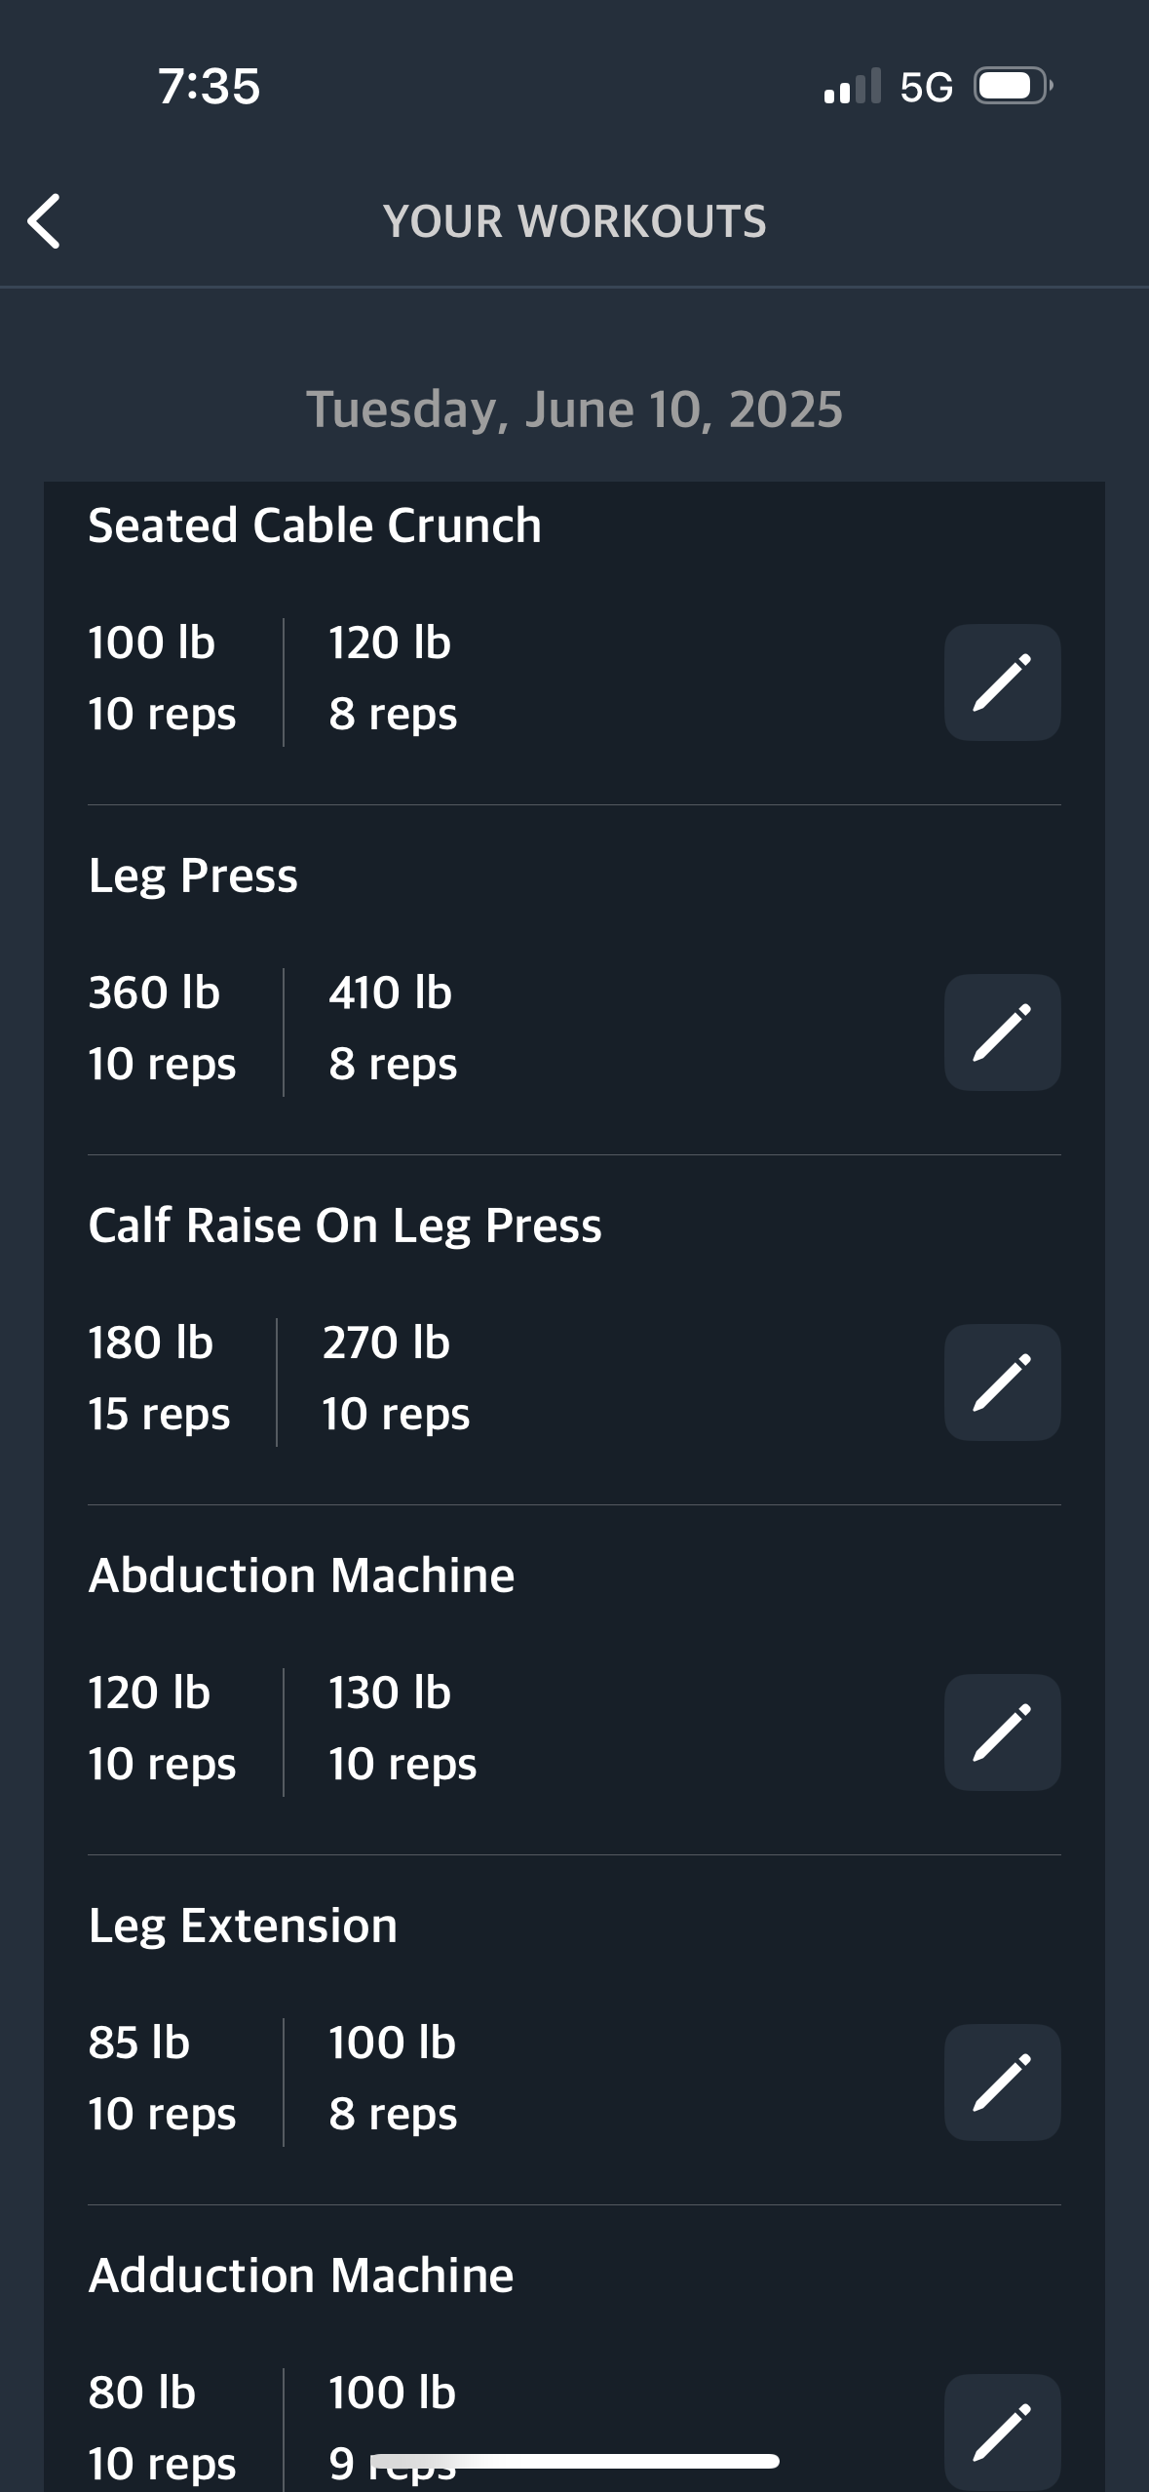Tap the YOUR WORKOUTS header title
This screenshot has height=2492, width=1149.
(574, 221)
